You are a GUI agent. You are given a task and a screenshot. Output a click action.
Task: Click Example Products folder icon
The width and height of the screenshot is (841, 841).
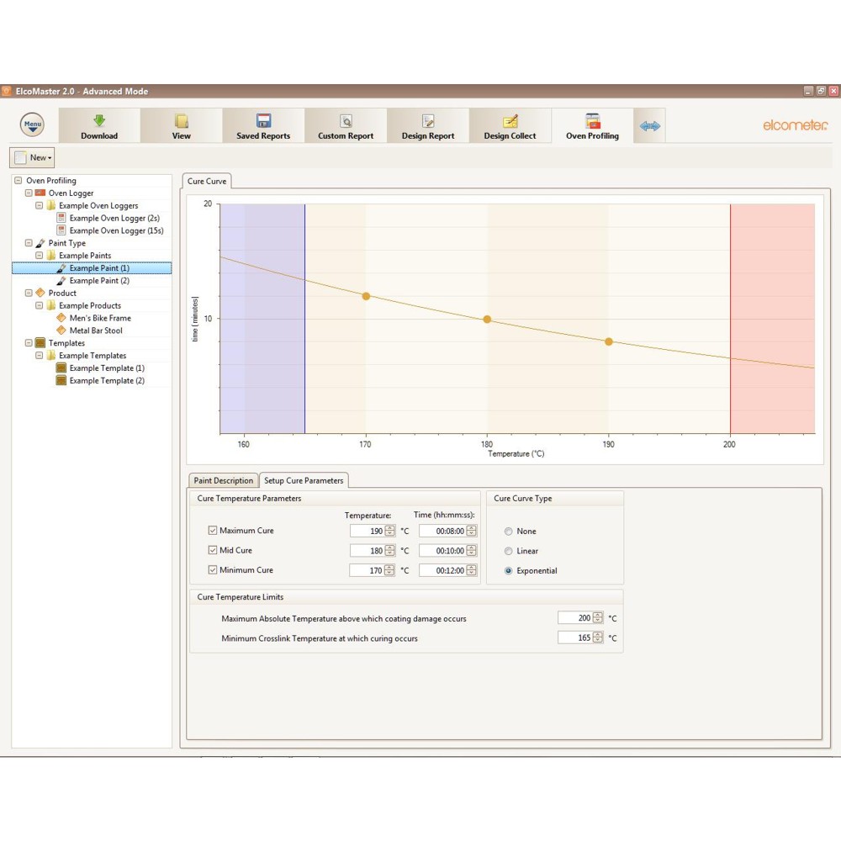point(51,305)
